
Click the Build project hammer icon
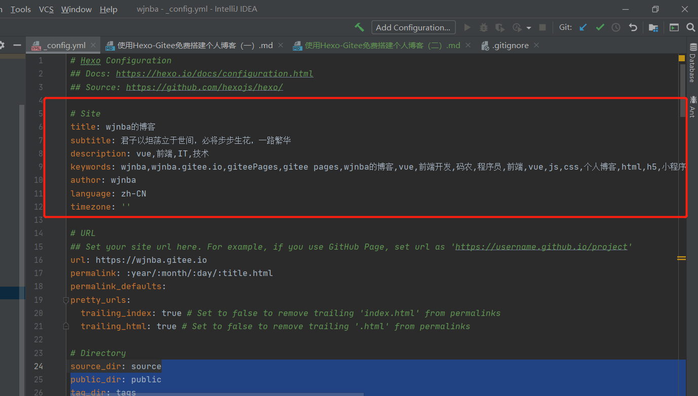(x=359, y=27)
